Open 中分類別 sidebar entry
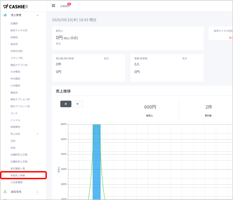The height and width of the screenshot is (200, 233). tap(15, 79)
